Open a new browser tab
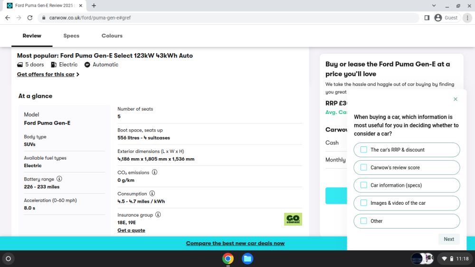Viewport: 475px width, 267px height. pyautogui.click(x=94, y=5)
